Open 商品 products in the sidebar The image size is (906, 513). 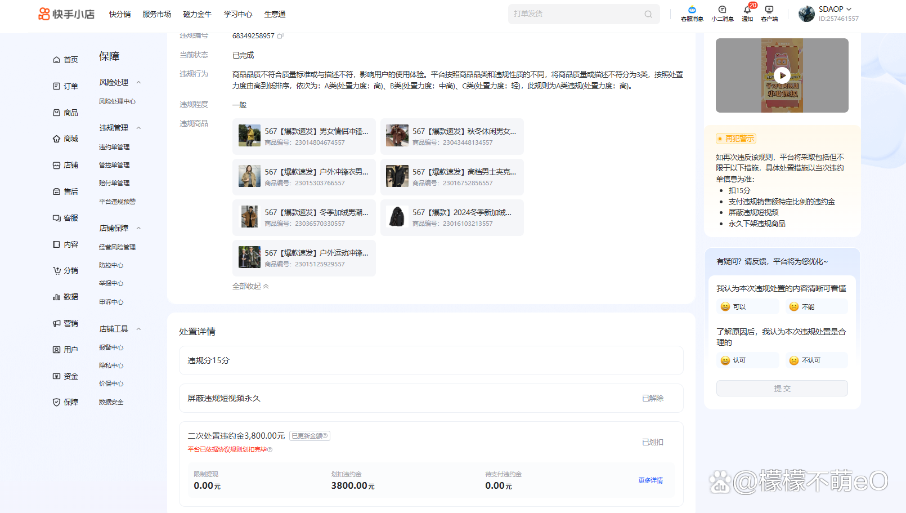point(65,113)
